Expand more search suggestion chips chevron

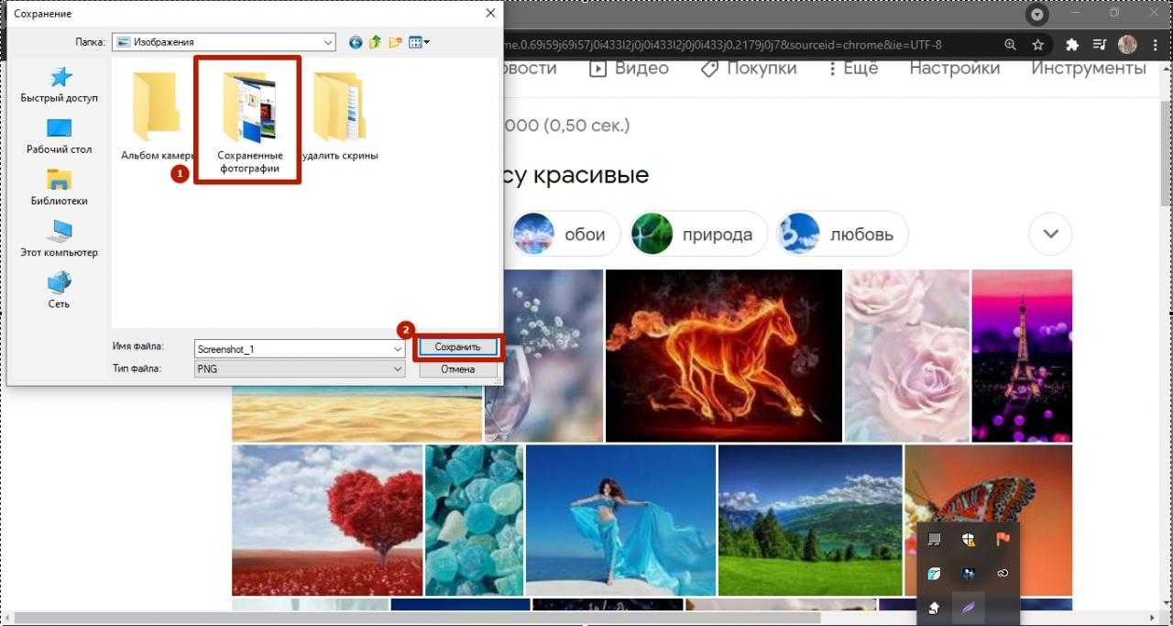[x=1050, y=234]
